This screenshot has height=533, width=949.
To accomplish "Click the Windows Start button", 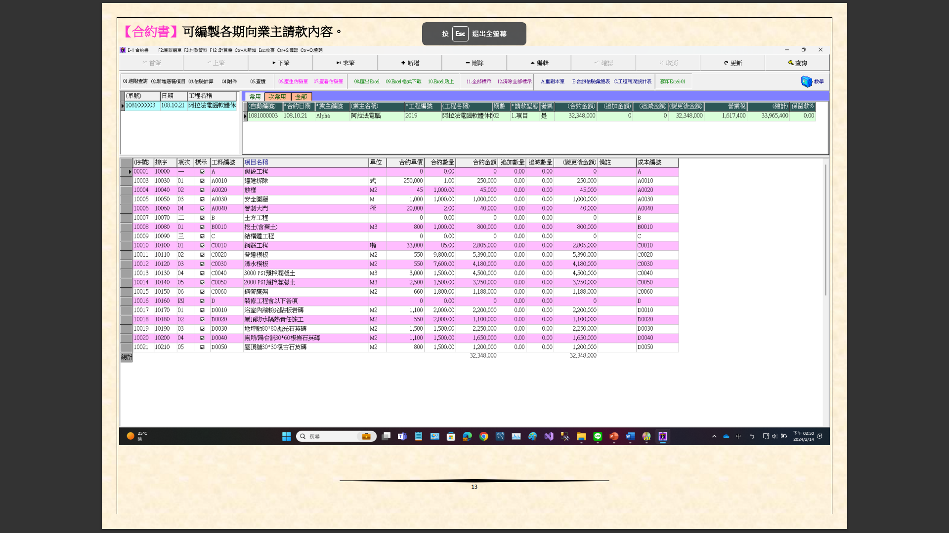I will coord(286,436).
